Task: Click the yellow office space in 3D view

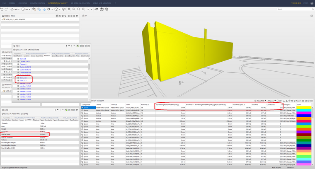Action: pyautogui.click(x=187, y=52)
